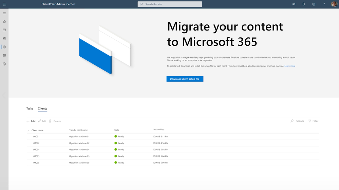Click the Download client setup file button
This screenshot has width=339, height=190.
coord(185,79)
